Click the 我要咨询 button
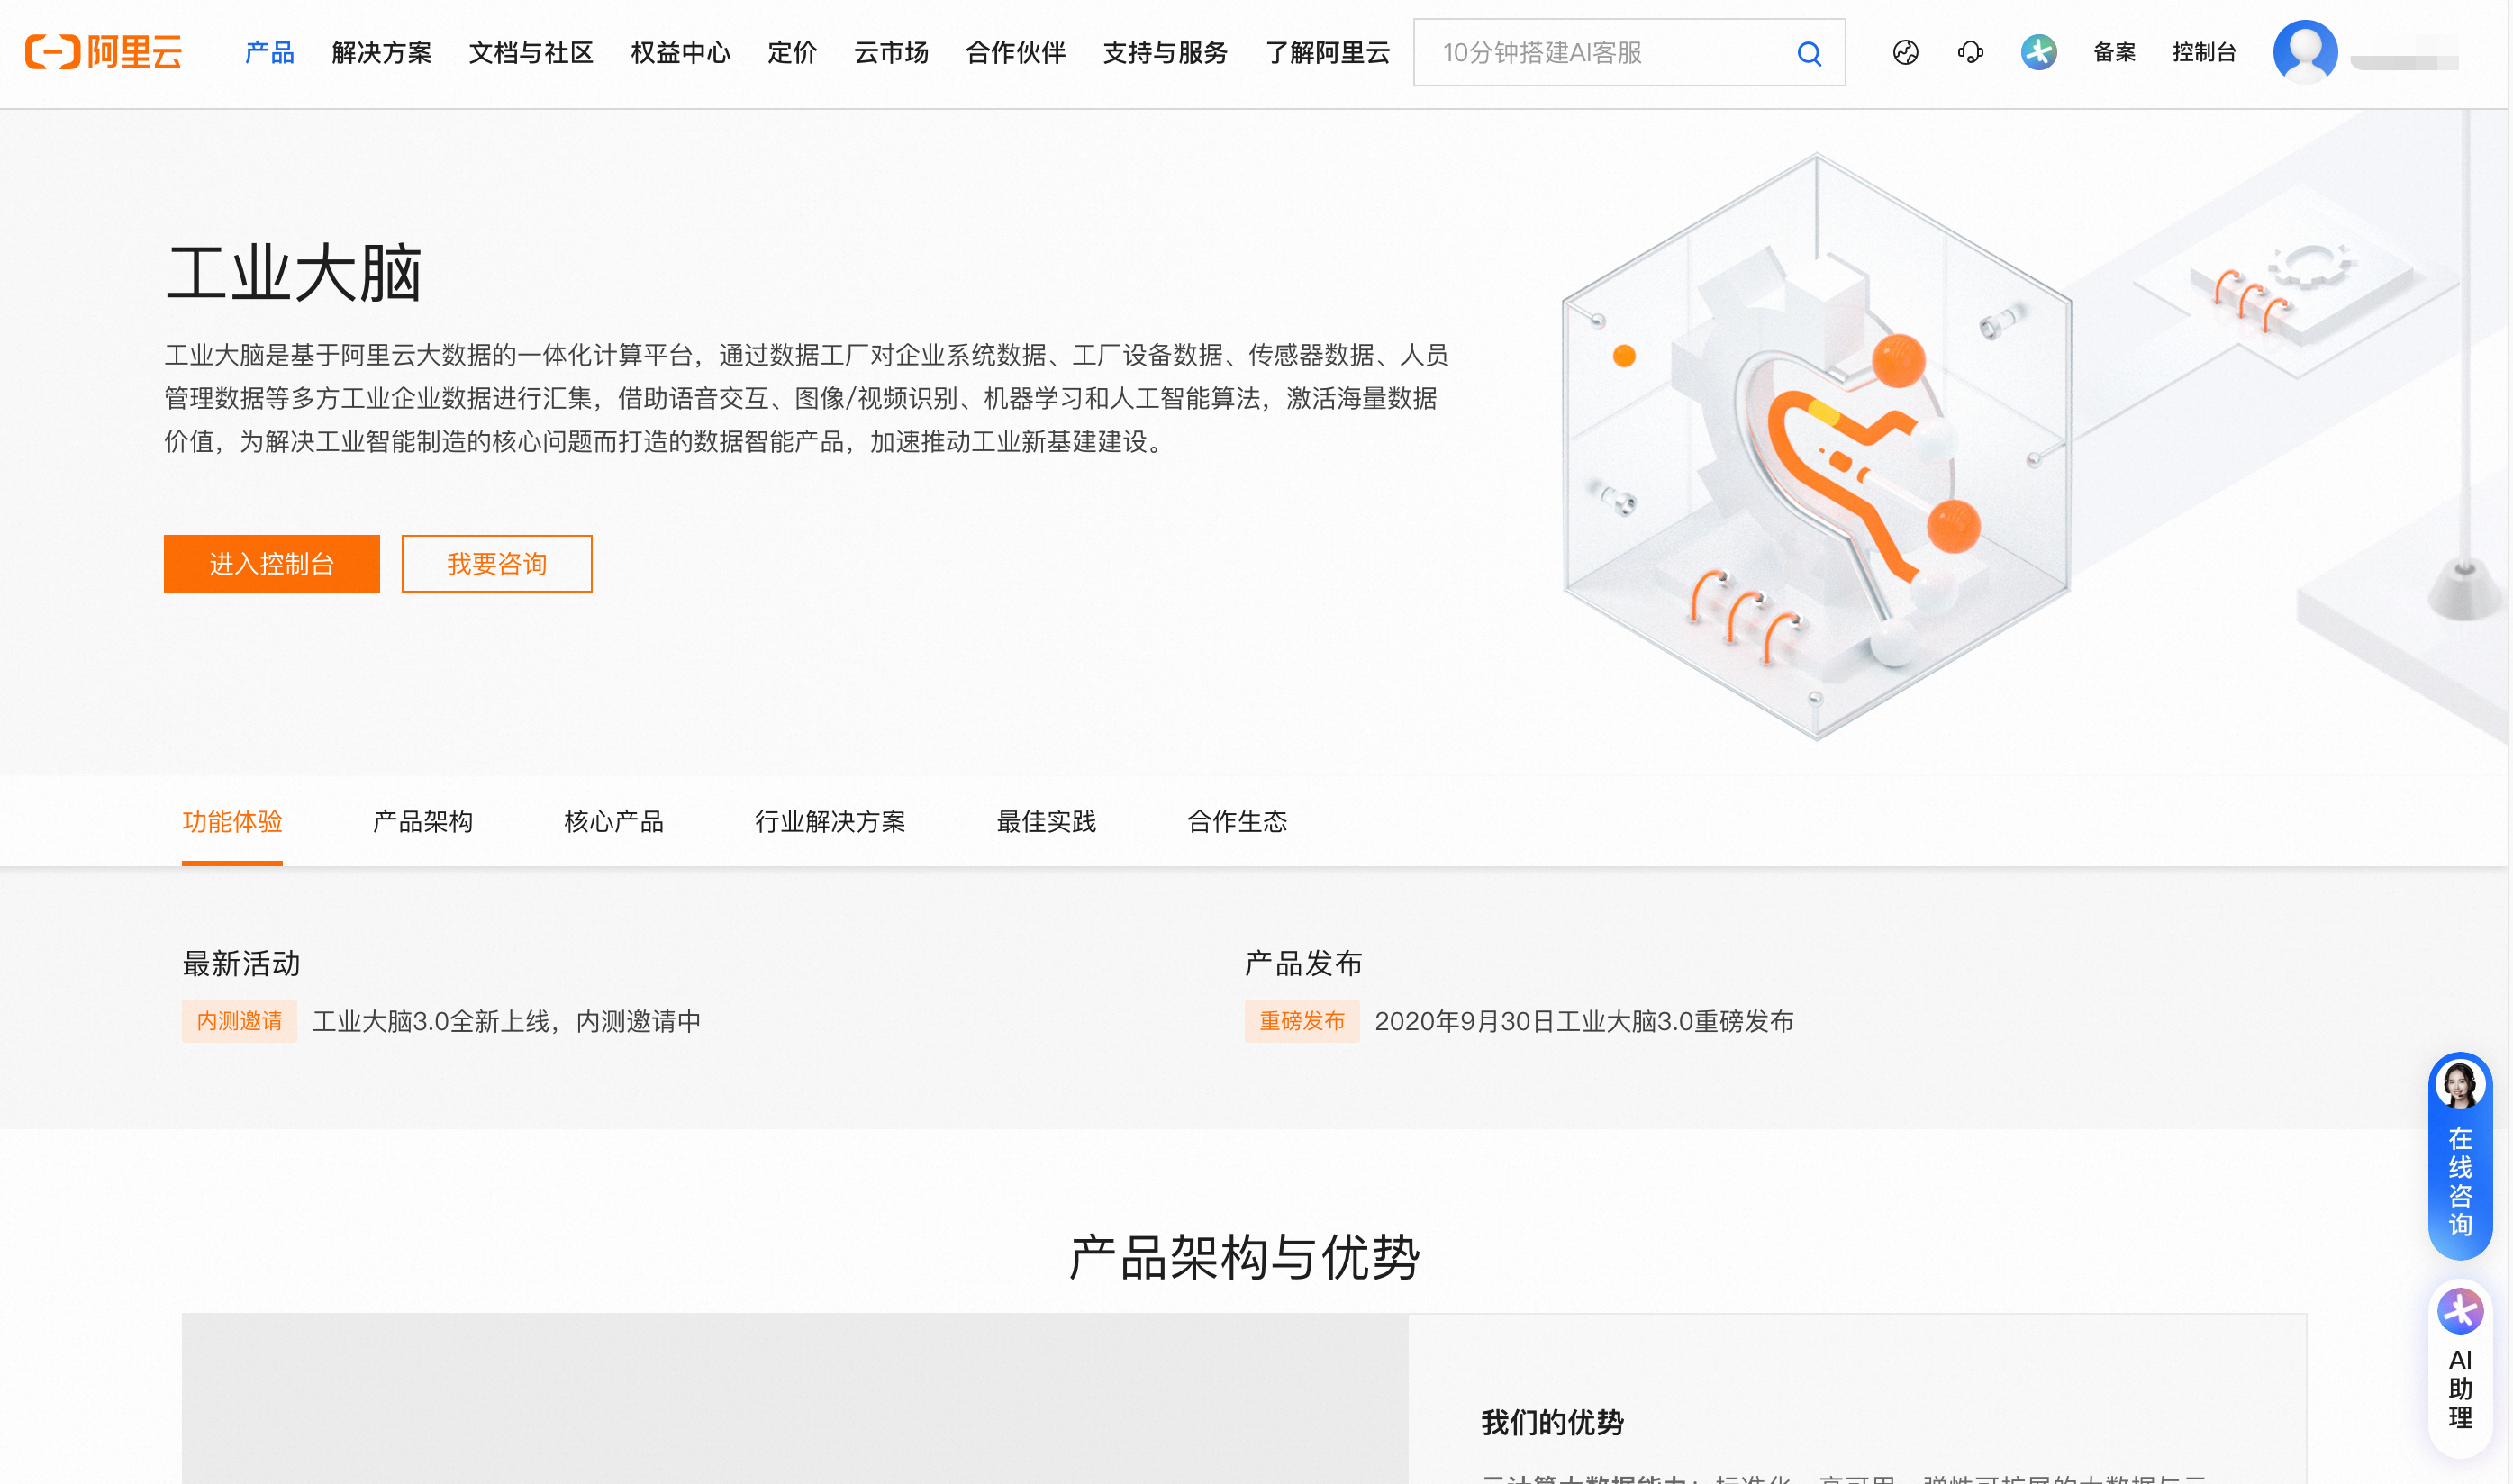The image size is (2513, 1484). pyautogui.click(x=497, y=564)
